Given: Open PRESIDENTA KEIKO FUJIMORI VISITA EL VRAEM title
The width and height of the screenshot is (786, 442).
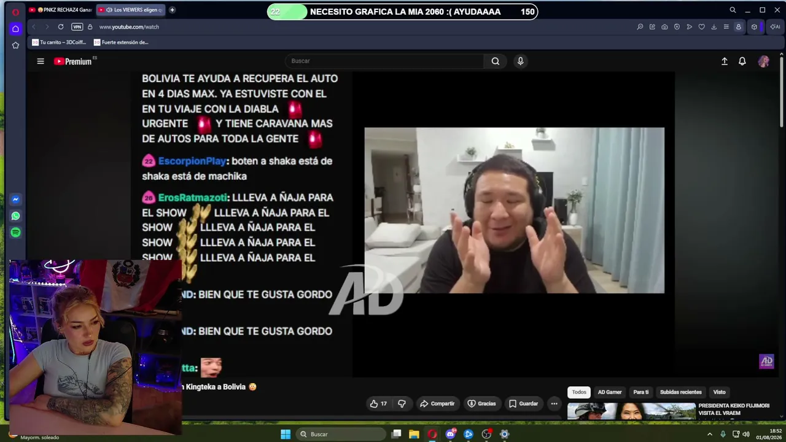Looking at the screenshot, I should pyautogui.click(x=734, y=409).
